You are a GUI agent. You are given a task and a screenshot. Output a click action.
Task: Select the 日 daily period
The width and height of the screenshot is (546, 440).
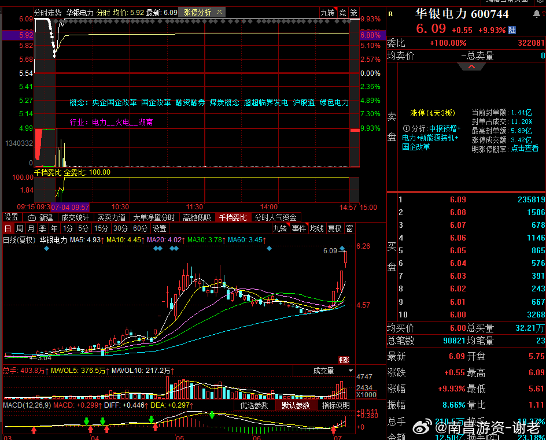(x=8, y=228)
